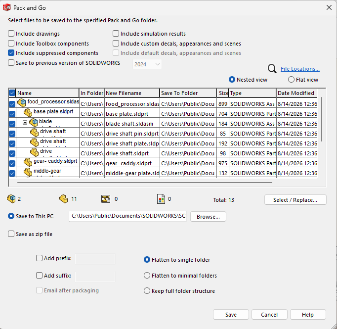The width and height of the screenshot is (337, 329).
Task: Uncheck Include suppressed components
Action: pyautogui.click(x=11, y=53)
